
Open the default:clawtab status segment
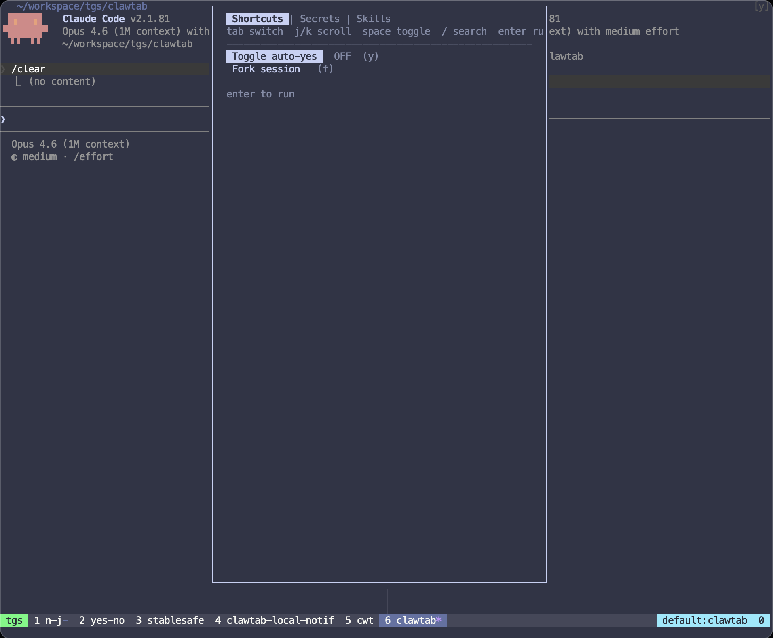pyautogui.click(x=704, y=620)
